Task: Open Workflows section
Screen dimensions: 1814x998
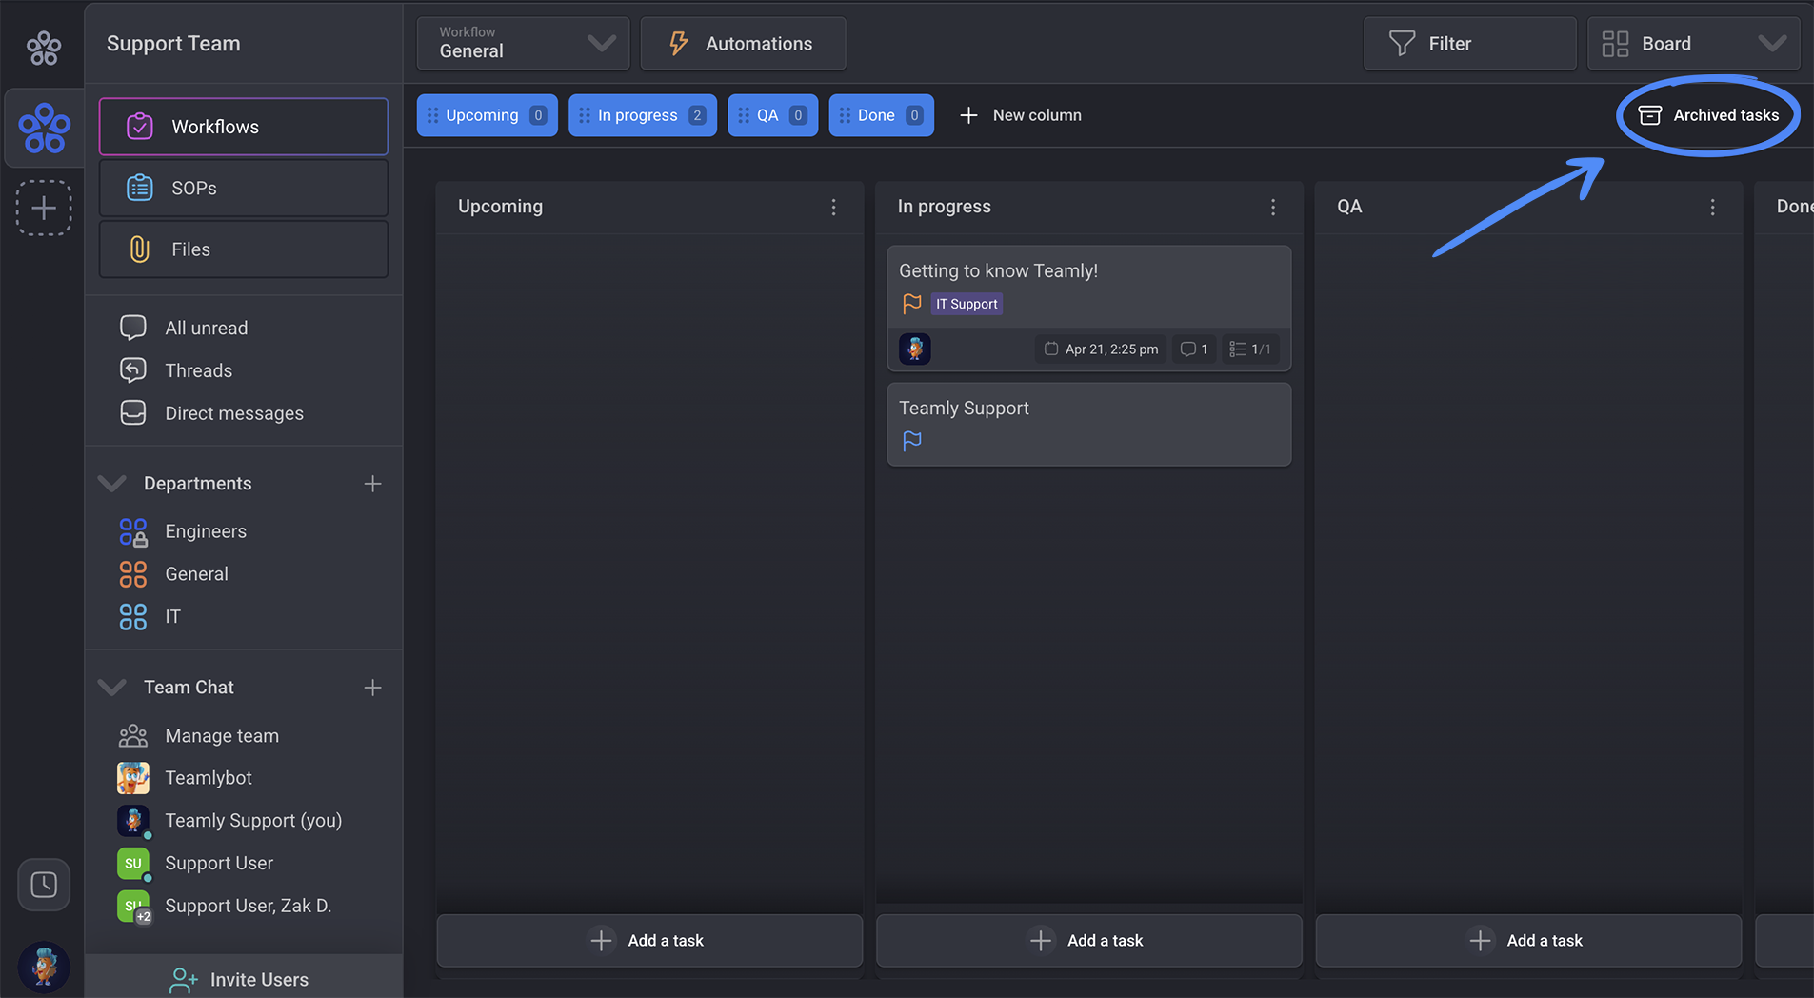Action: coord(244,127)
